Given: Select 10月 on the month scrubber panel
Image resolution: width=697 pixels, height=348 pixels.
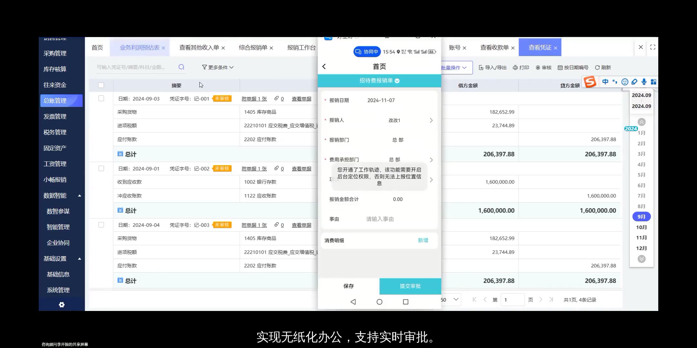Looking at the screenshot, I should click(x=641, y=227).
